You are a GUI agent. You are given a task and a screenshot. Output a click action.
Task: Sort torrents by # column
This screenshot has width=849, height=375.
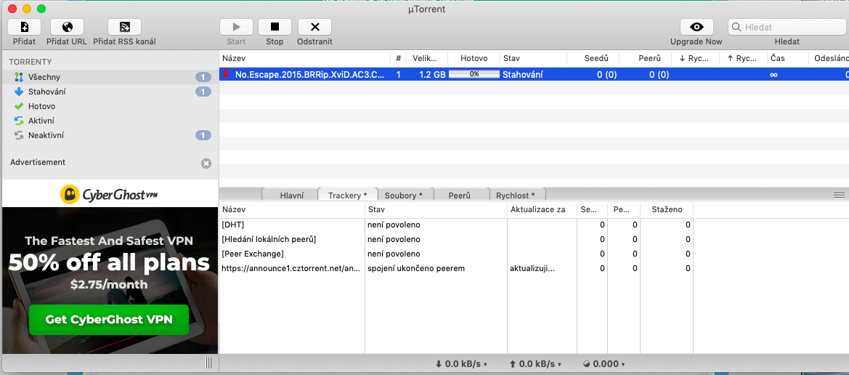pyautogui.click(x=398, y=58)
